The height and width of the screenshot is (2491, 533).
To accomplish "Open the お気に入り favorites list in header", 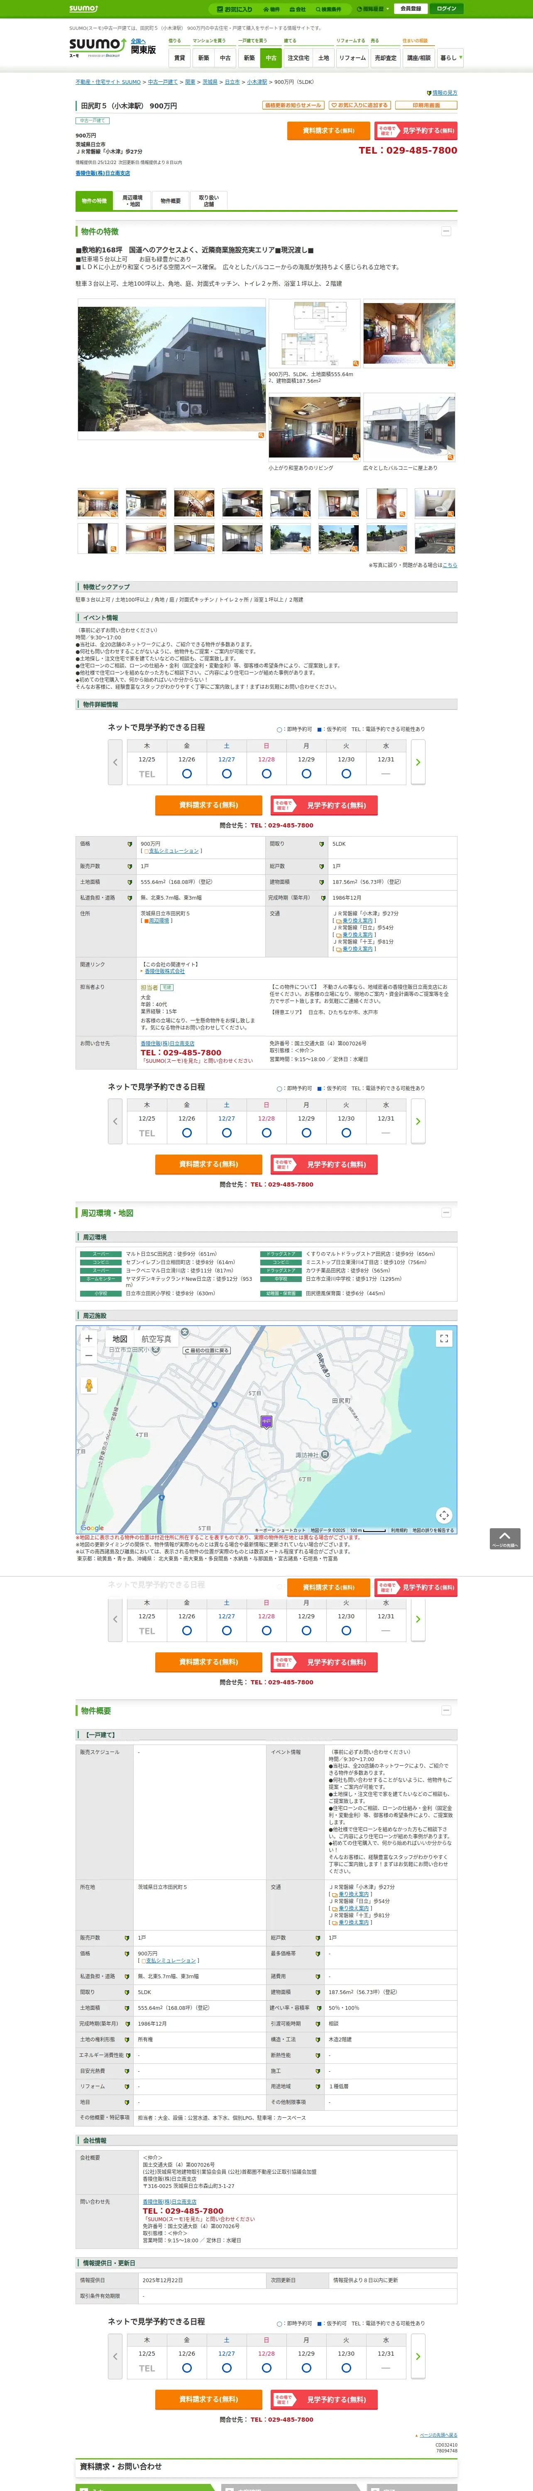I will pyautogui.click(x=235, y=9).
